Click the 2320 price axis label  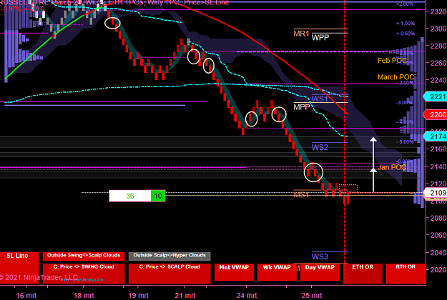tap(438, 11)
